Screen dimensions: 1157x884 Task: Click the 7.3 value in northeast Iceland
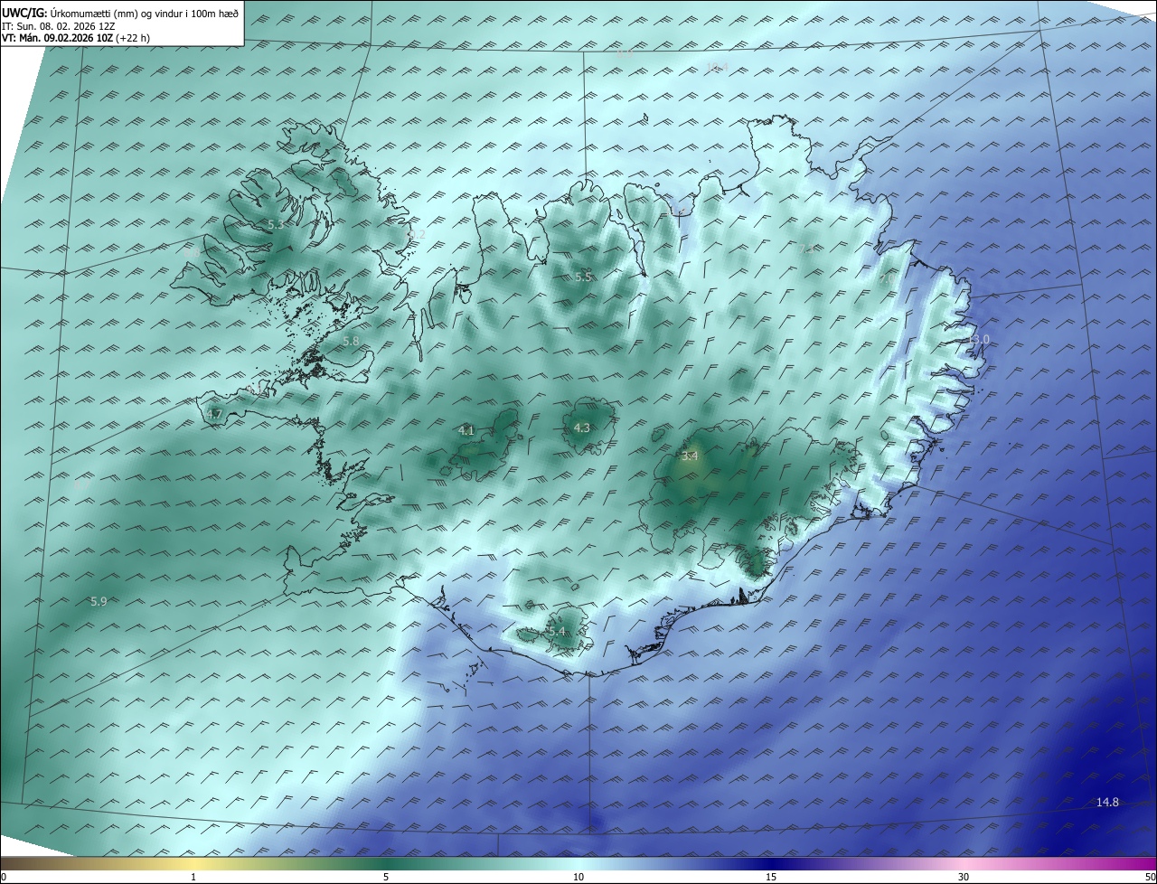(x=807, y=249)
